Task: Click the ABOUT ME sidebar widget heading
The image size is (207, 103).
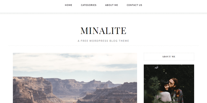Action: 169,57
